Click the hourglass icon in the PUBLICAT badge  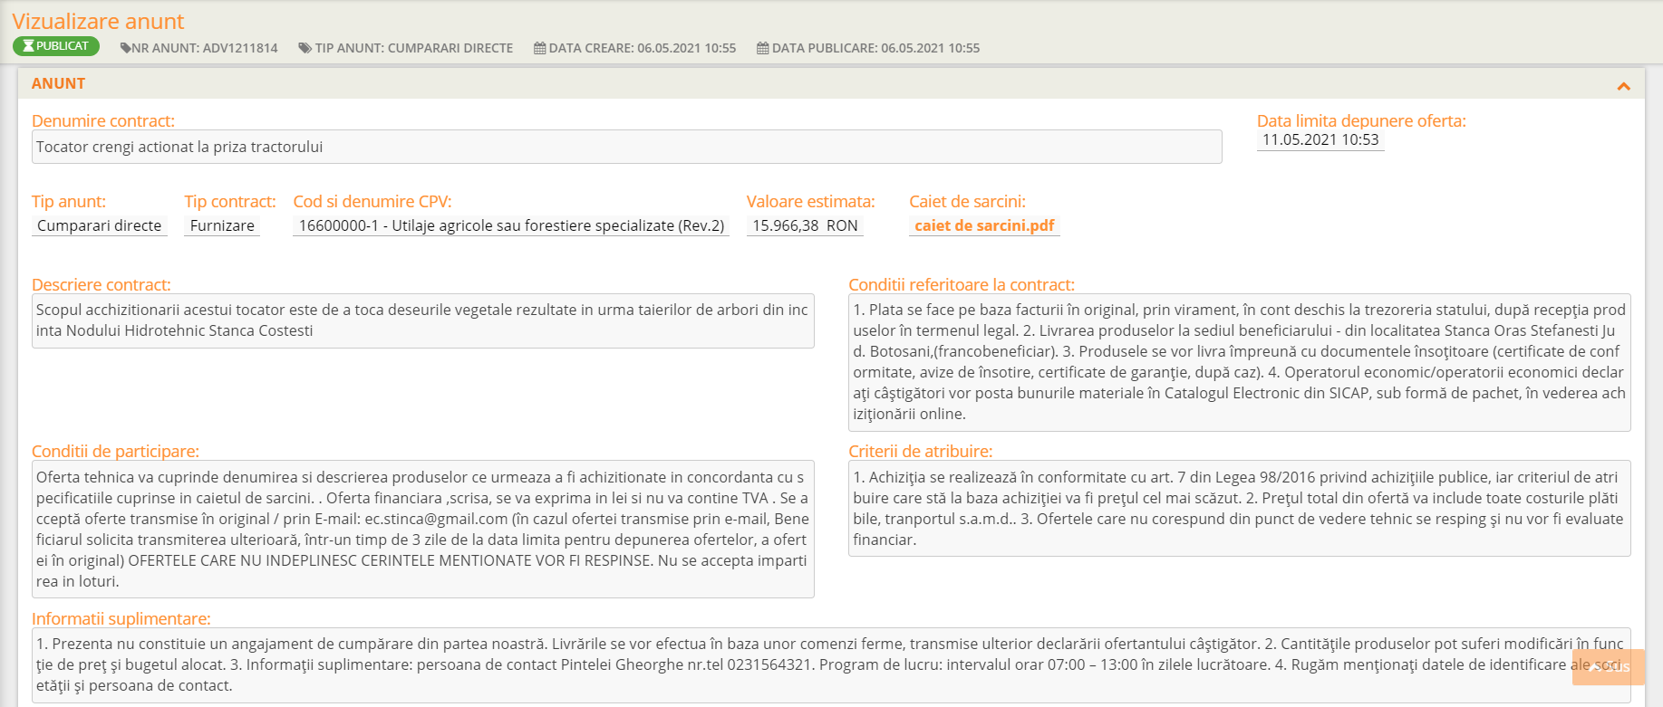29,46
